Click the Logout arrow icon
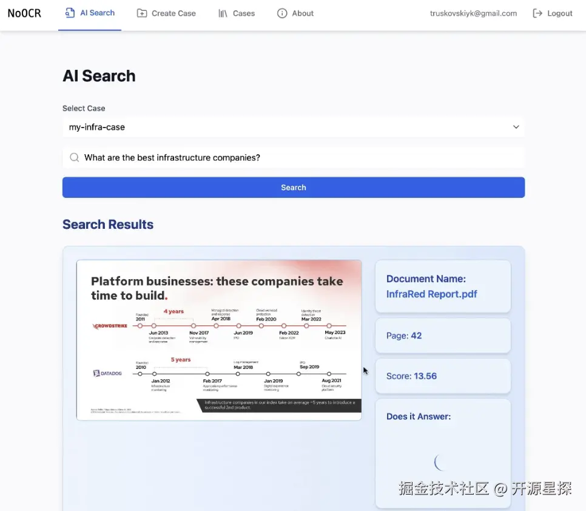This screenshot has height=511, width=586. pos(536,13)
